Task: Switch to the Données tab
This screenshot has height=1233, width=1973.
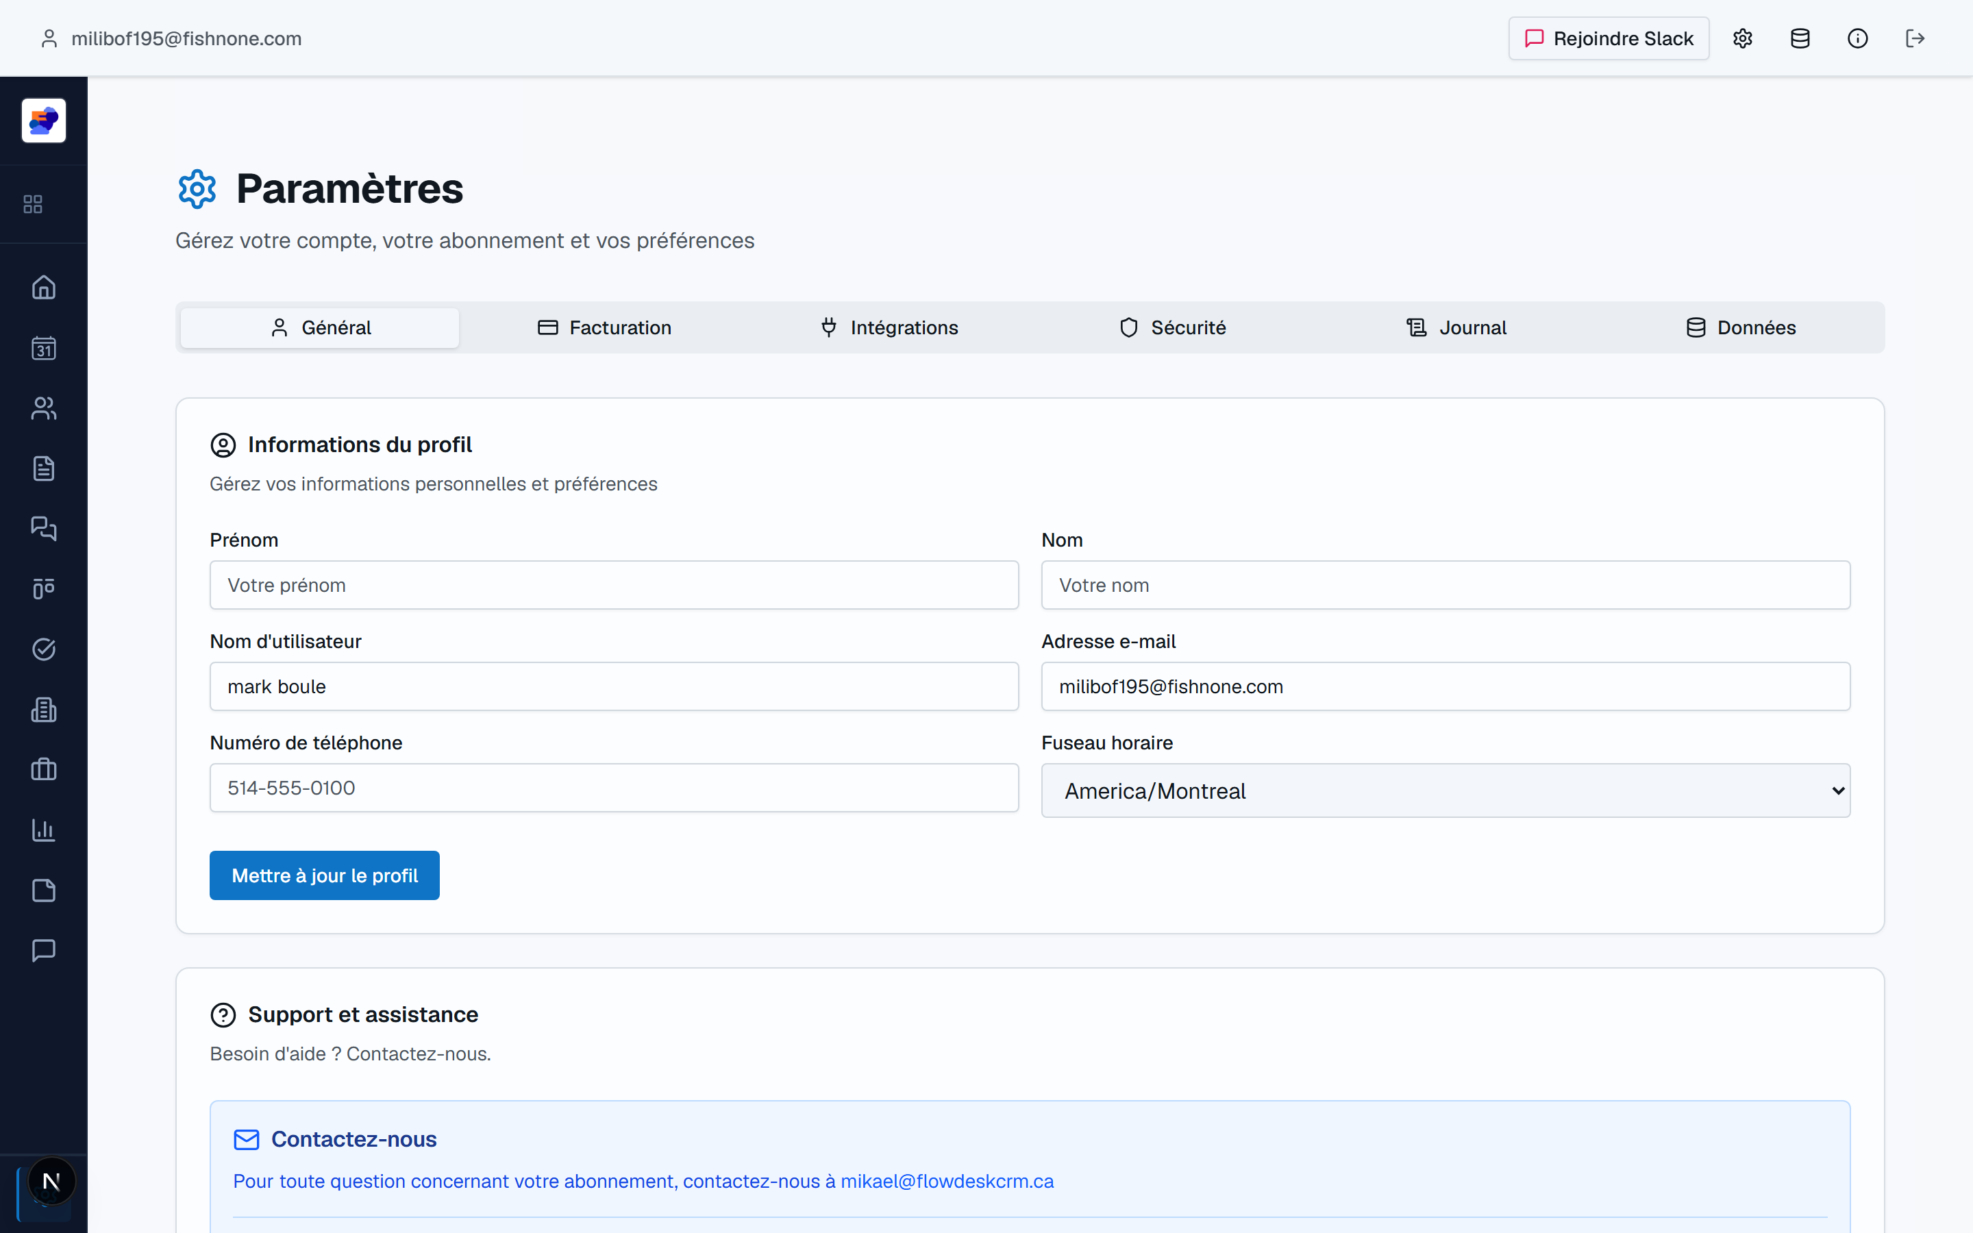Action: click(1741, 328)
